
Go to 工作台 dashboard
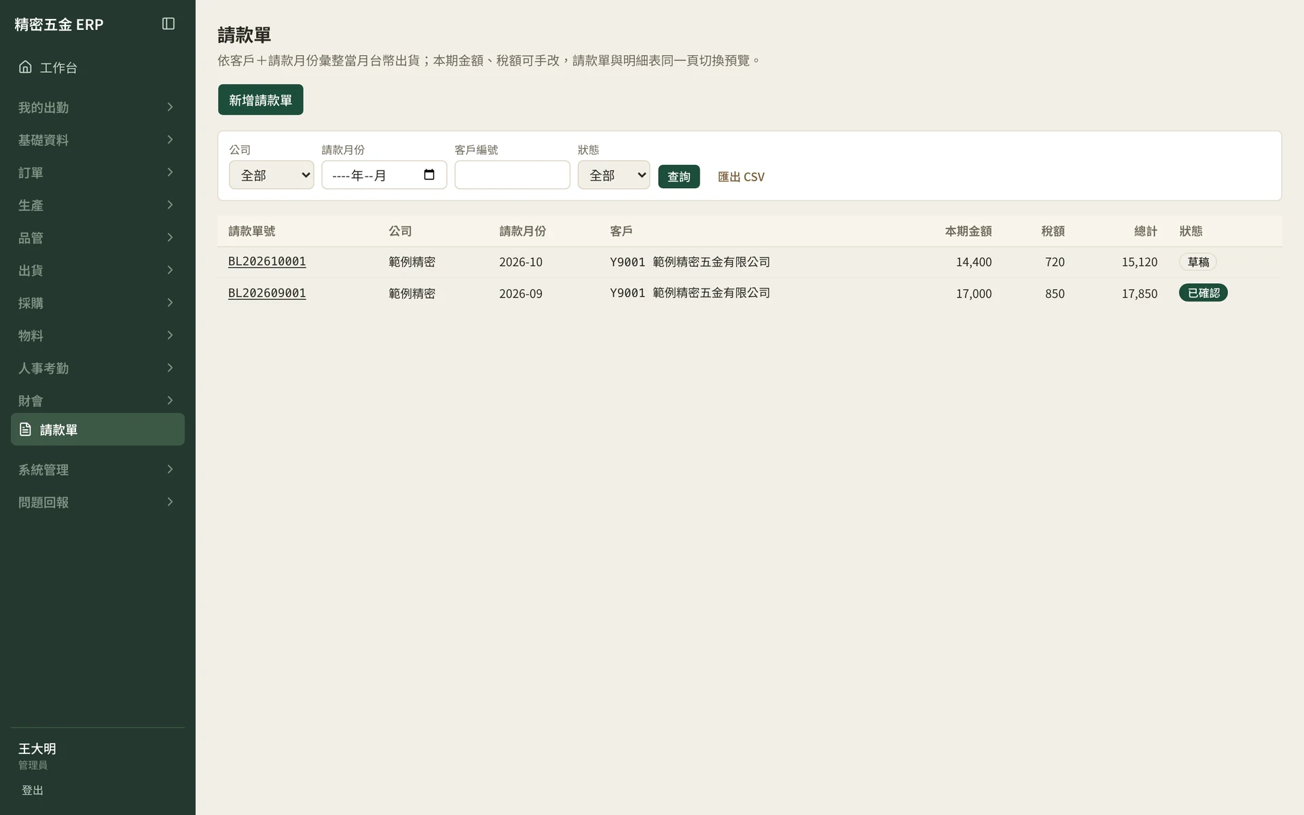pyautogui.click(x=98, y=67)
